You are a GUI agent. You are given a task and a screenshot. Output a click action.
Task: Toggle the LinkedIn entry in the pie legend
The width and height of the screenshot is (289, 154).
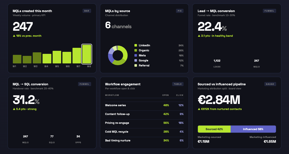[144, 45]
